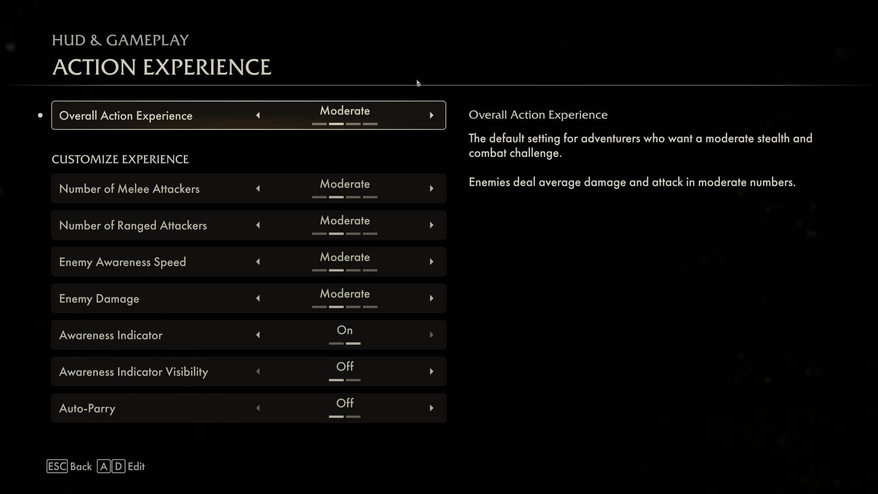Select the Awareness Indicator Visibility row label
The width and height of the screenshot is (878, 494).
tap(134, 372)
